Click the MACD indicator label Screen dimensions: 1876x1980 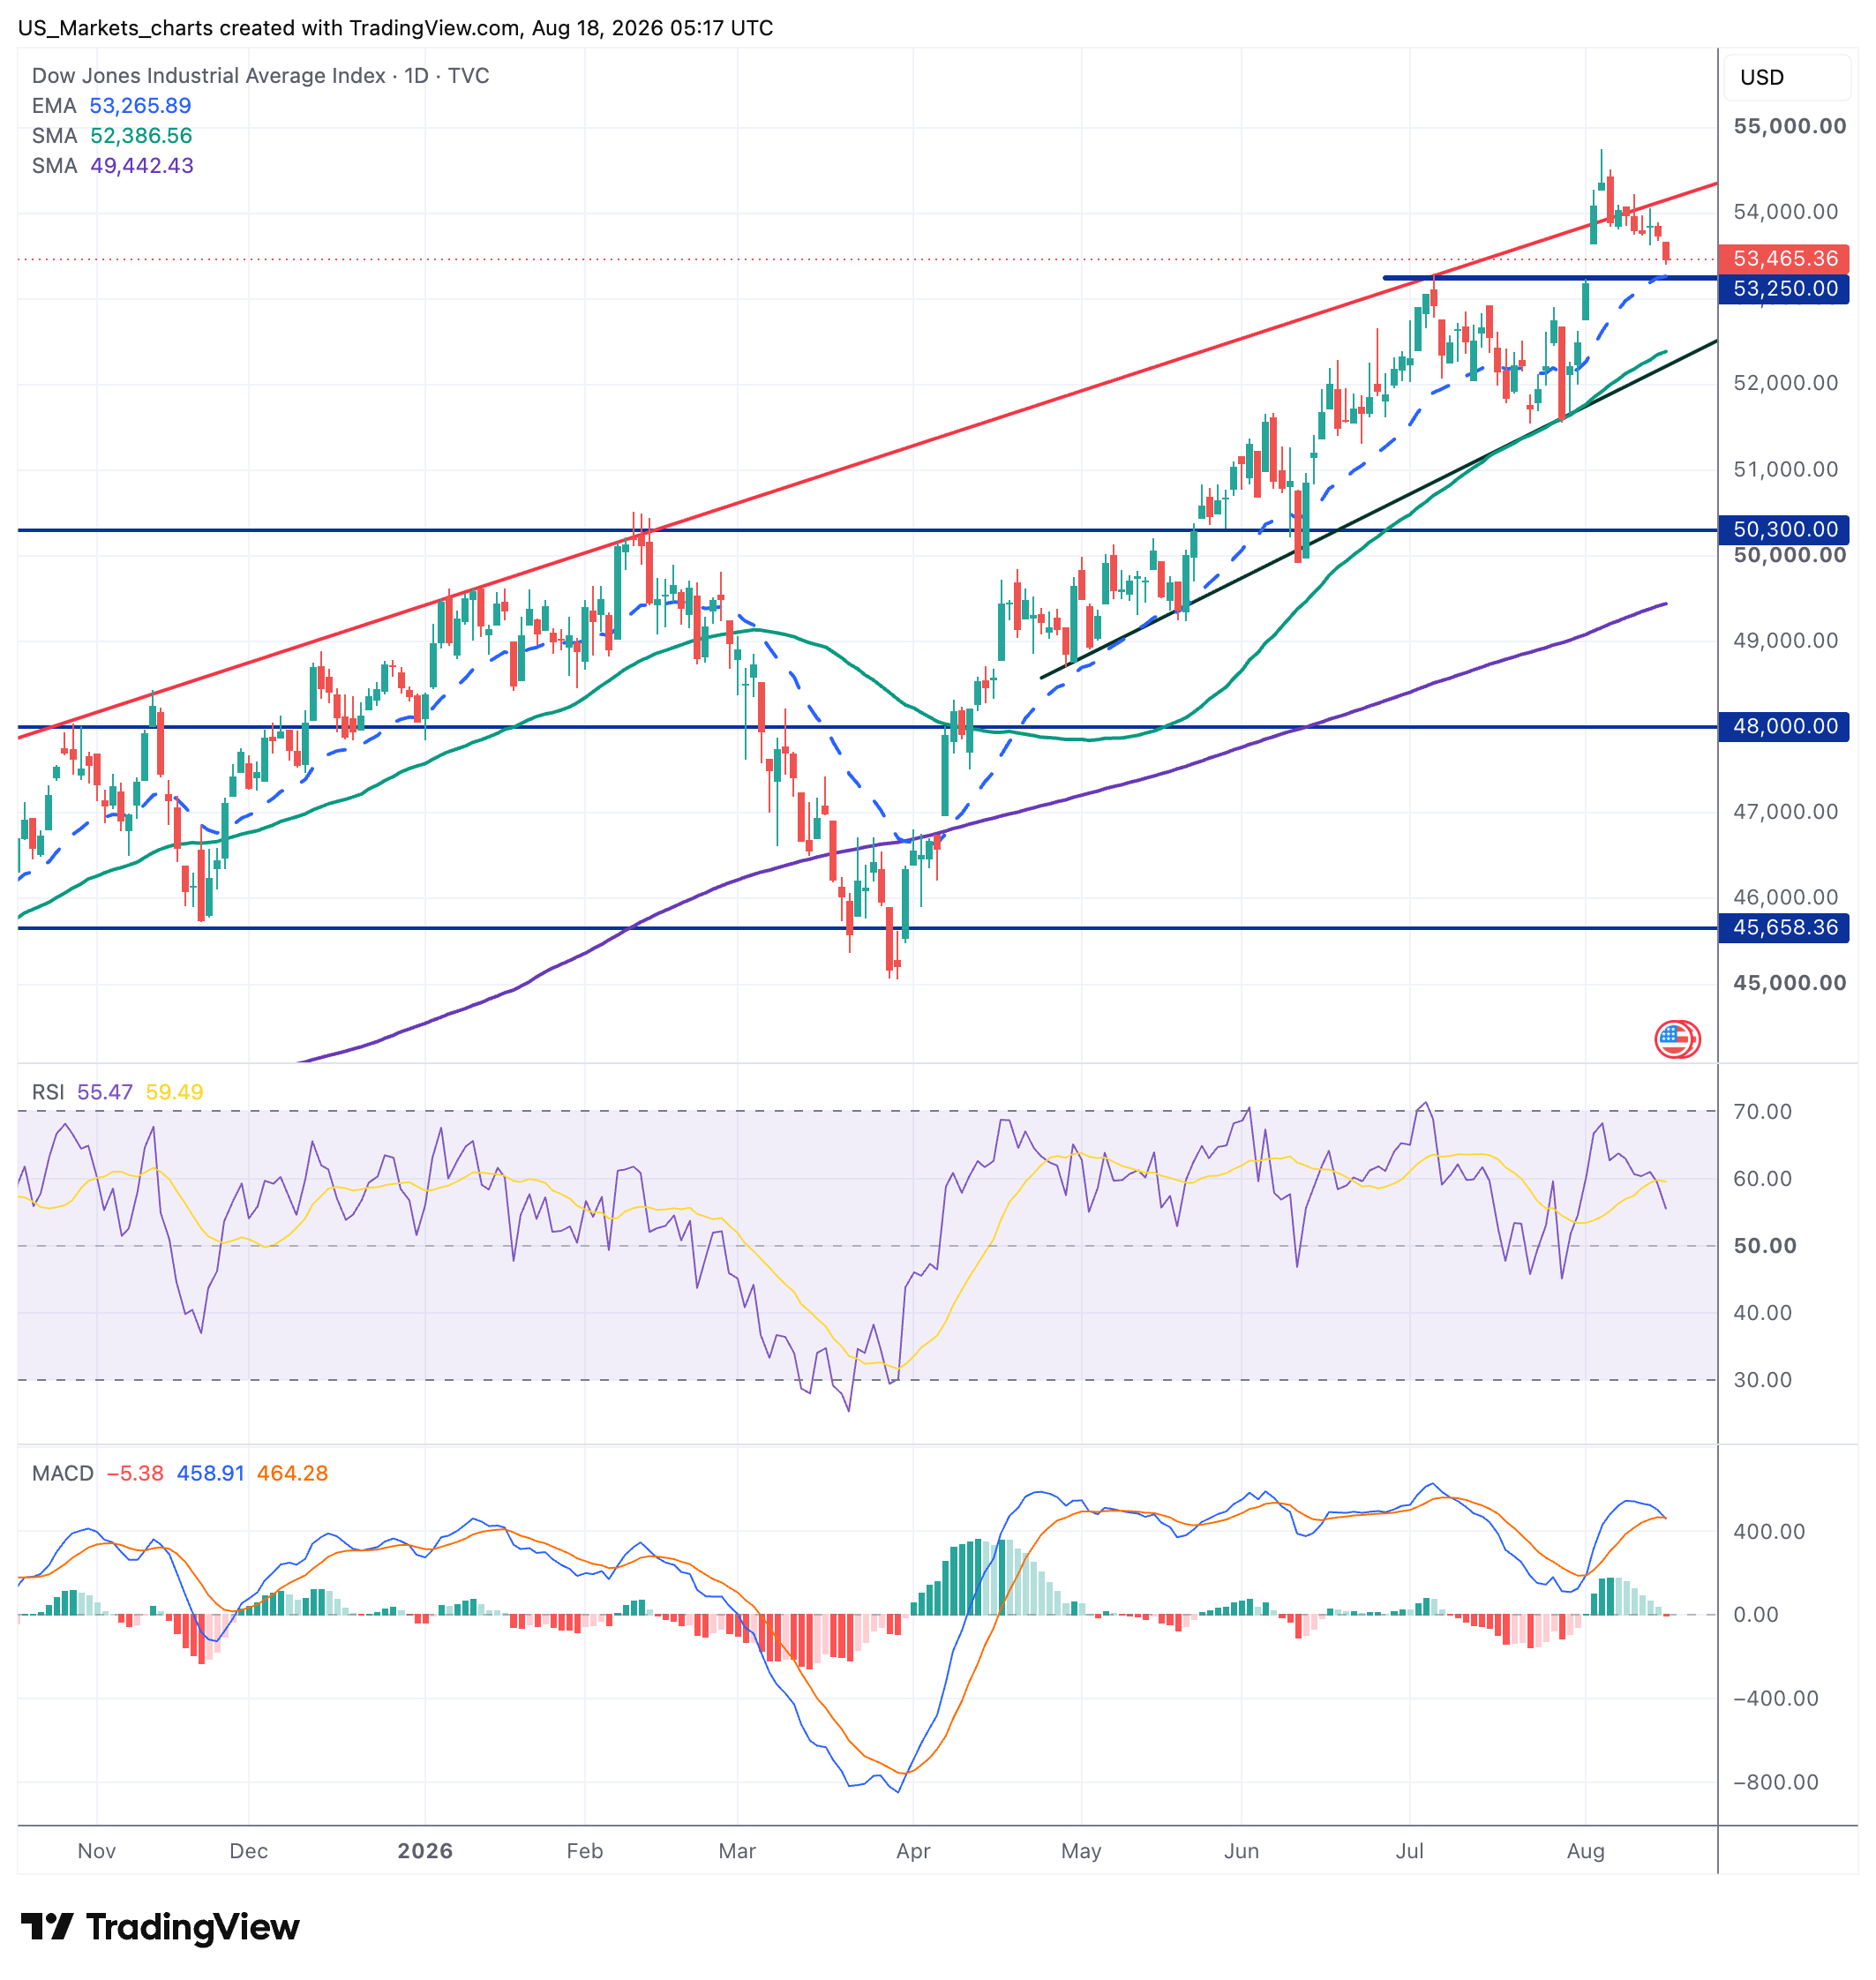[63, 1473]
